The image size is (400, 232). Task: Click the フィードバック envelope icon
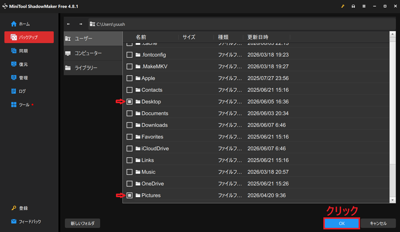(14, 221)
